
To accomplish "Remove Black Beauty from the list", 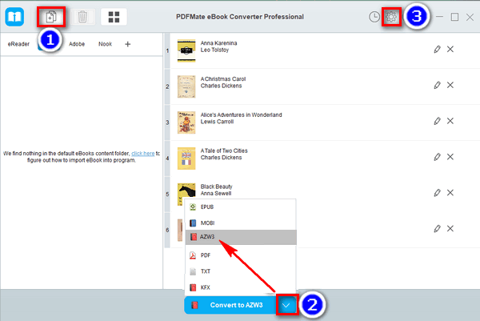I will (450, 193).
